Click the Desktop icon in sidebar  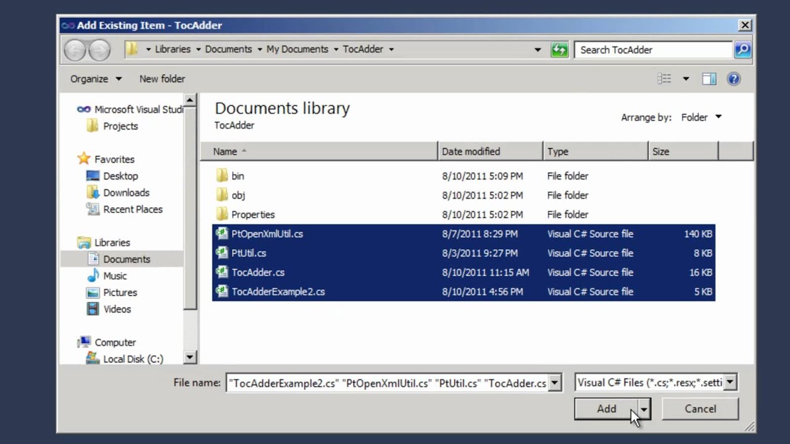(x=93, y=176)
